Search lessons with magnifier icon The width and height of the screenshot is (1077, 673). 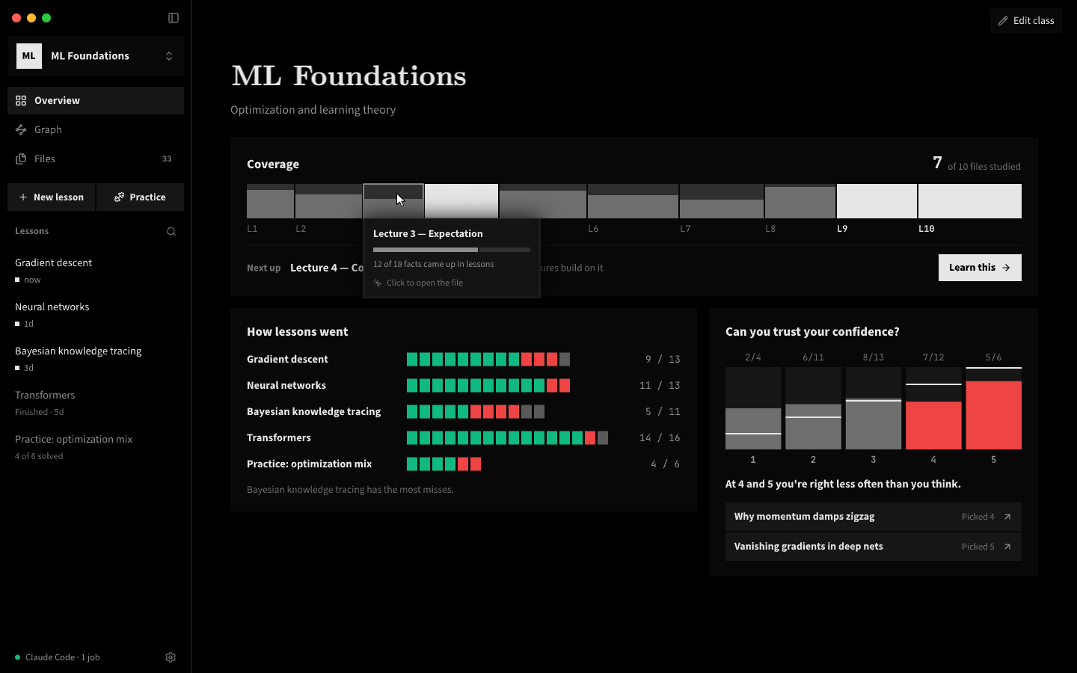(171, 231)
